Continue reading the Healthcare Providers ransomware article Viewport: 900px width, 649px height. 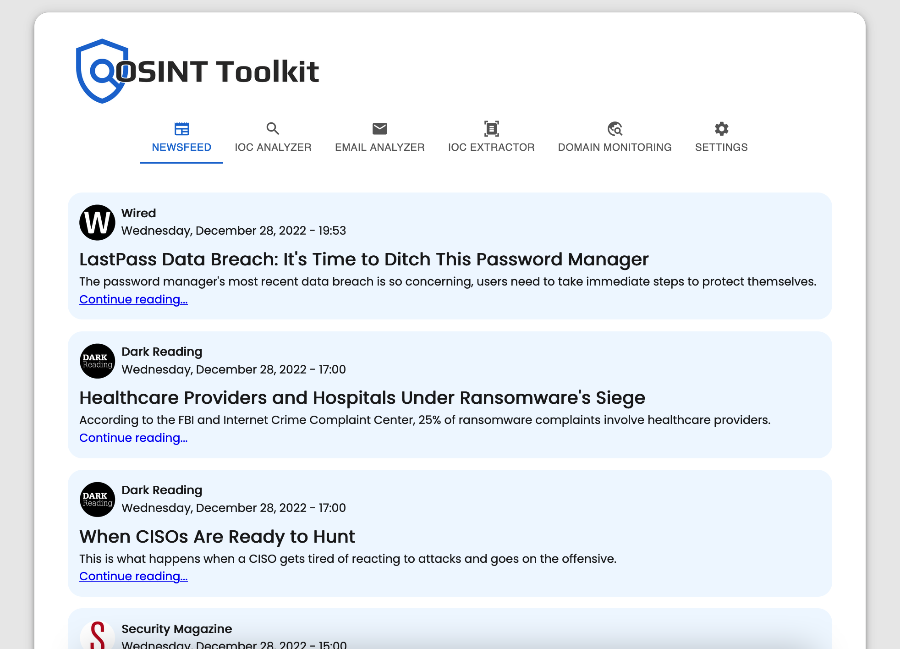[x=133, y=438]
